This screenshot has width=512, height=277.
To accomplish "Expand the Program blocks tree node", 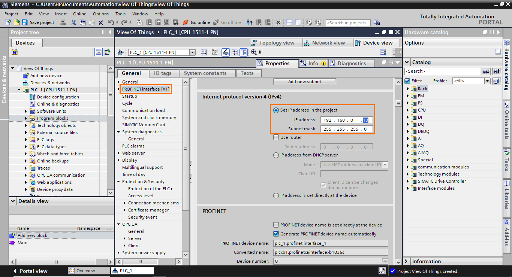I will 26,118.
